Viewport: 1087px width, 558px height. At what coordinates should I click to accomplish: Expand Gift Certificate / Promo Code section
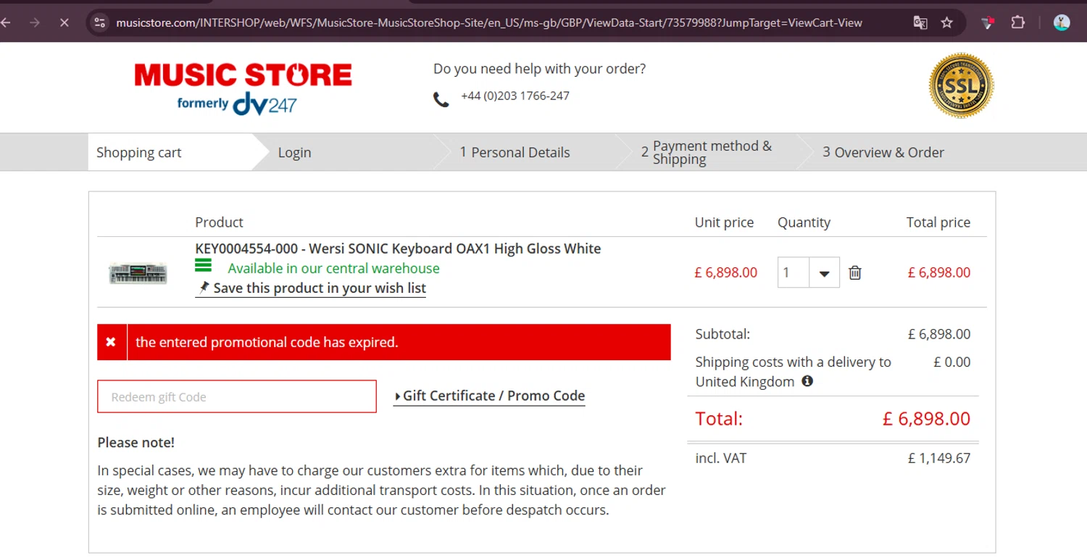(489, 396)
